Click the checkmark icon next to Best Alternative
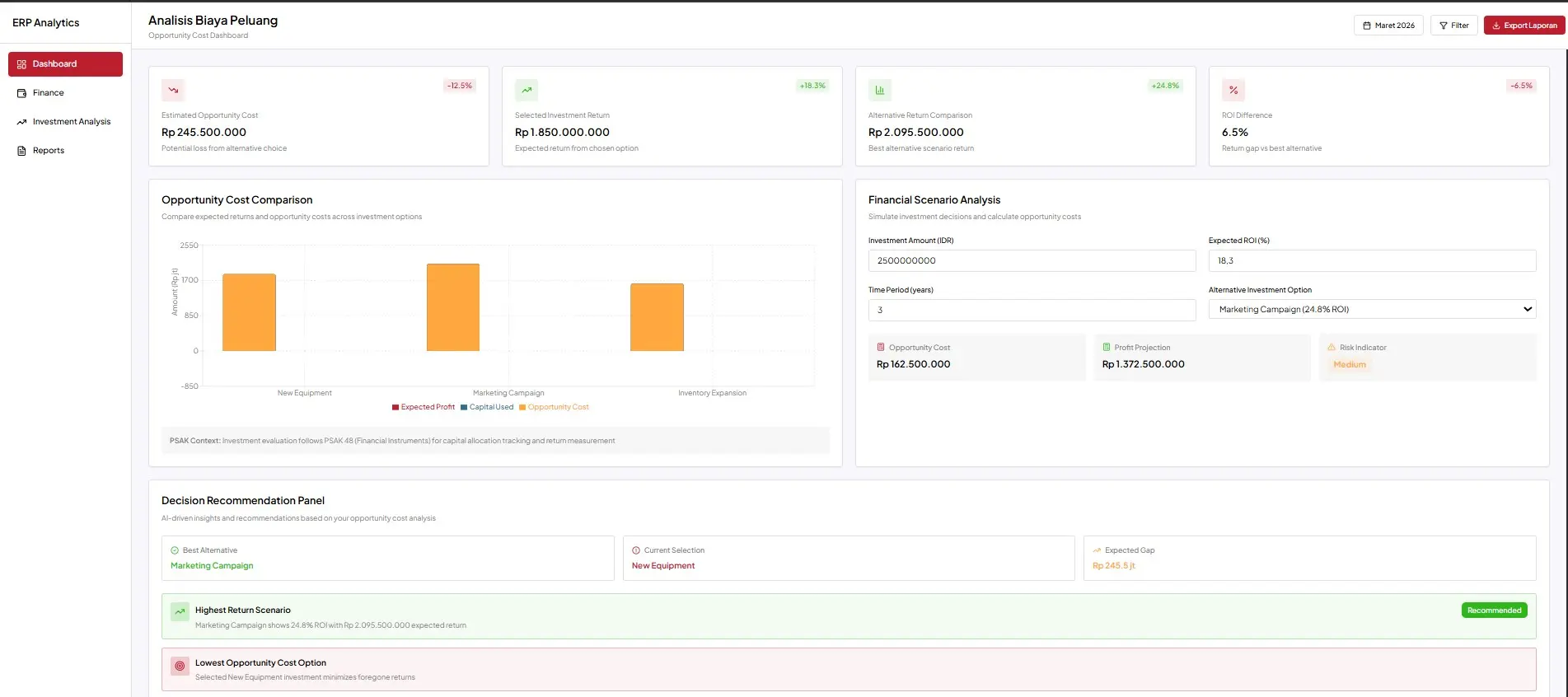The height and width of the screenshot is (697, 1568). click(175, 550)
